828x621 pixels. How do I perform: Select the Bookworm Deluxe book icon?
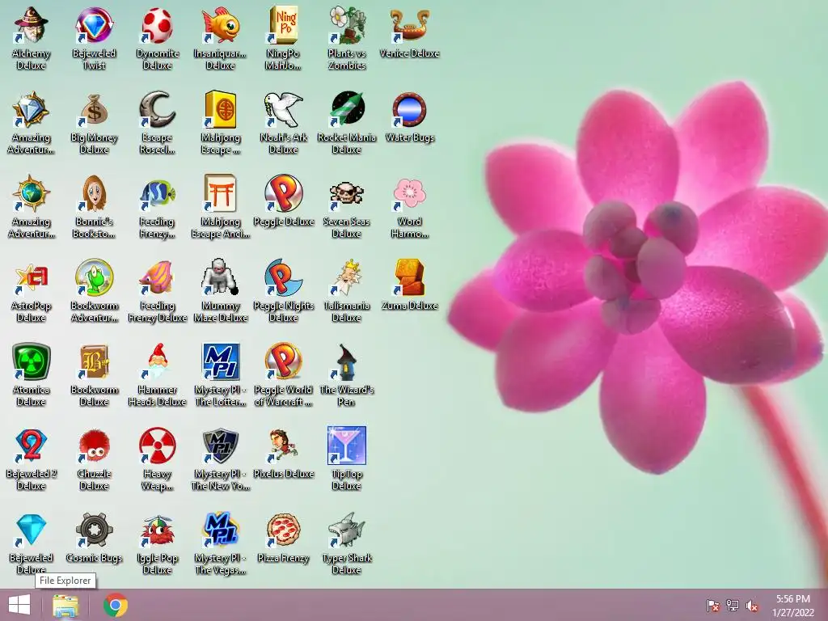94,362
